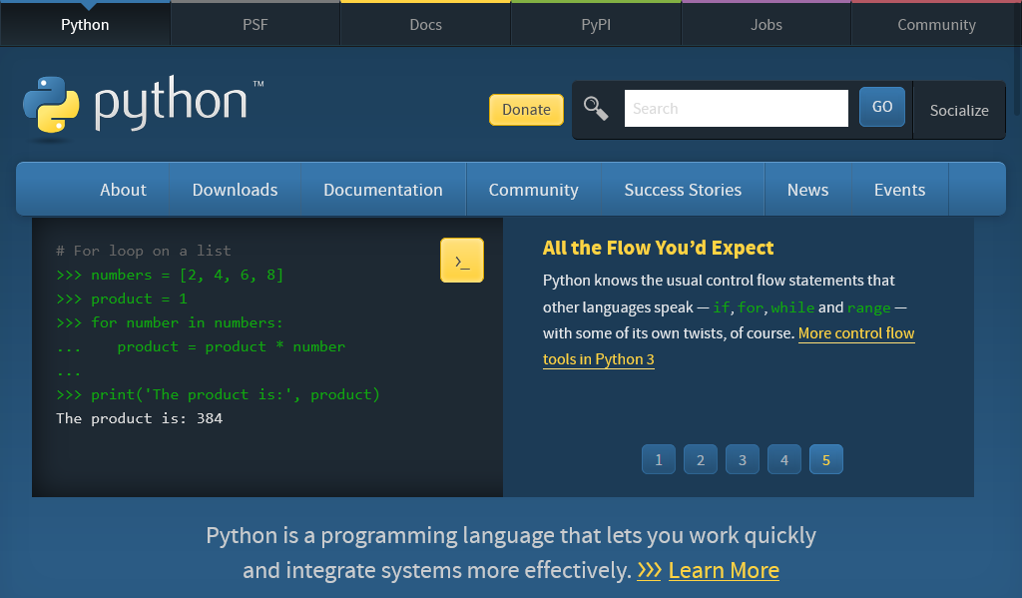Click the code line 'numbers = [2, 4, 6, 8]'

click(x=187, y=275)
